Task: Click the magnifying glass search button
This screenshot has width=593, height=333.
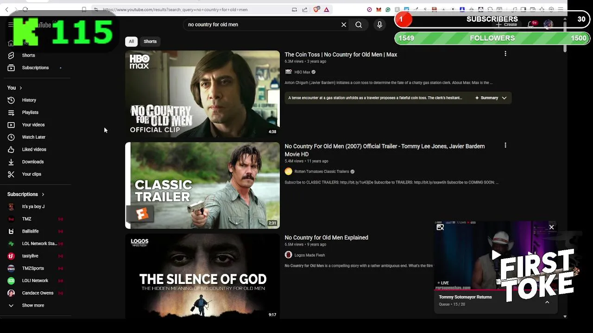Action: tap(359, 25)
